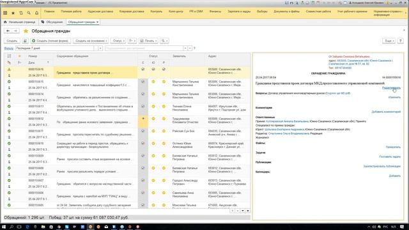This screenshot has width=409, height=230.
Task: Toggle С status on Гордюс Александр row
Action: click(x=143, y=180)
